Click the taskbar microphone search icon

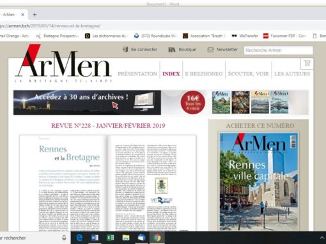64,238
